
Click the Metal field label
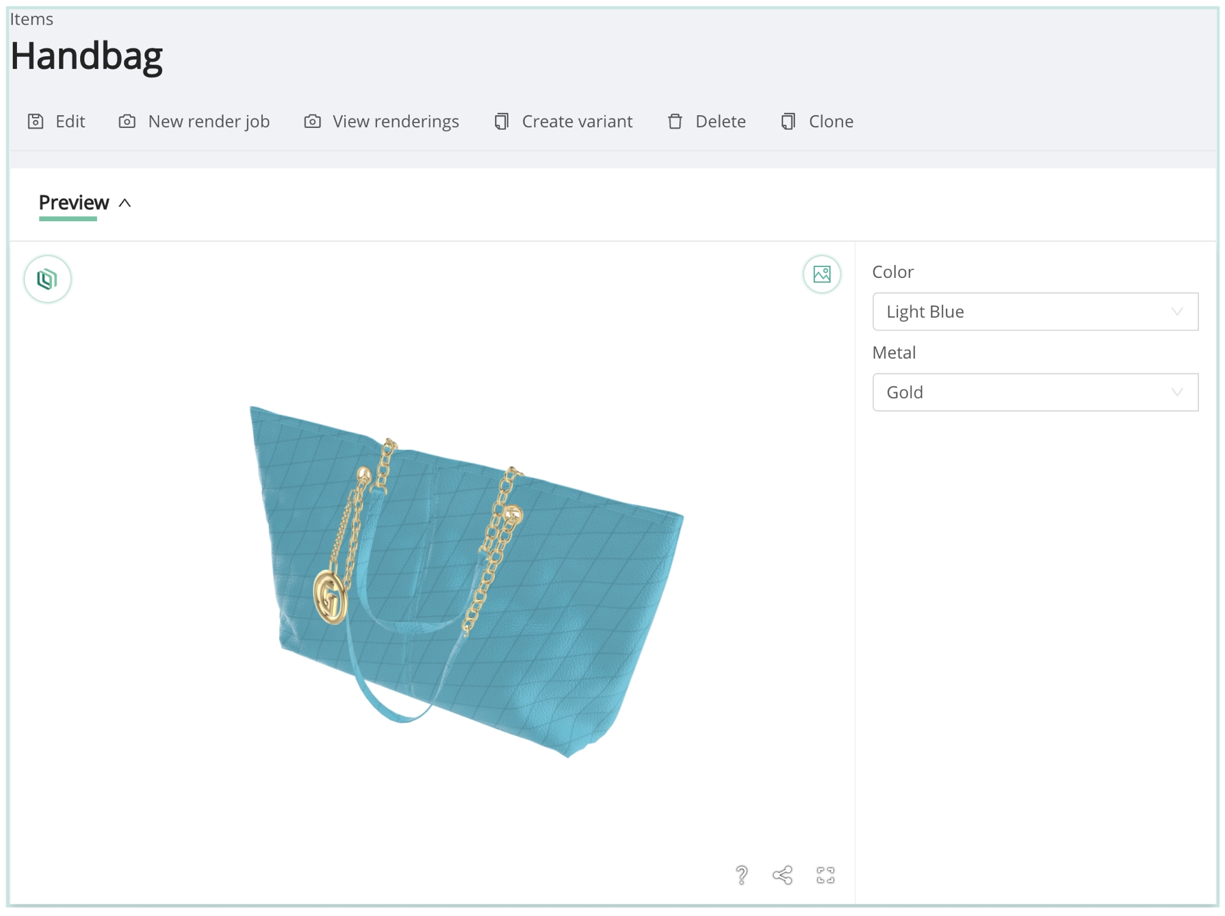[893, 353]
